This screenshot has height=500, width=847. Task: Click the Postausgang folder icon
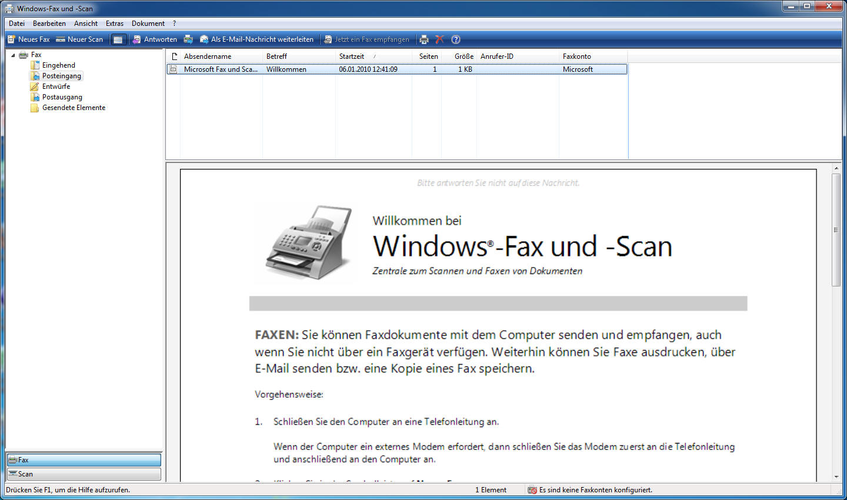tap(35, 97)
